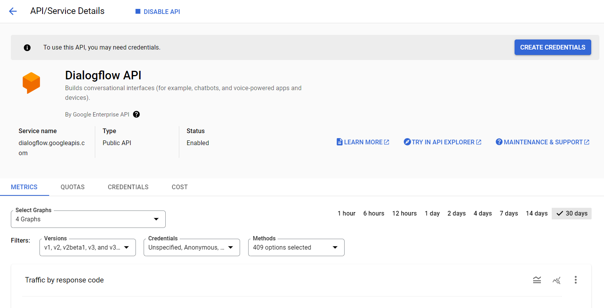Screen dimensions: 604x308
Task: Click the API/Service Details page title
Action: (x=67, y=11)
